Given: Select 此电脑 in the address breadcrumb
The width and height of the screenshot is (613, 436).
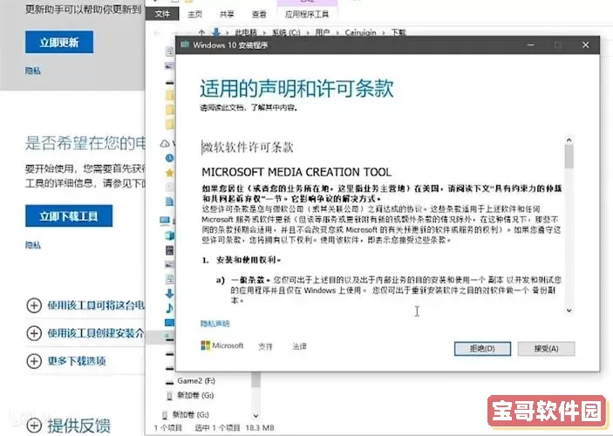Looking at the screenshot, I should [246, 32].
